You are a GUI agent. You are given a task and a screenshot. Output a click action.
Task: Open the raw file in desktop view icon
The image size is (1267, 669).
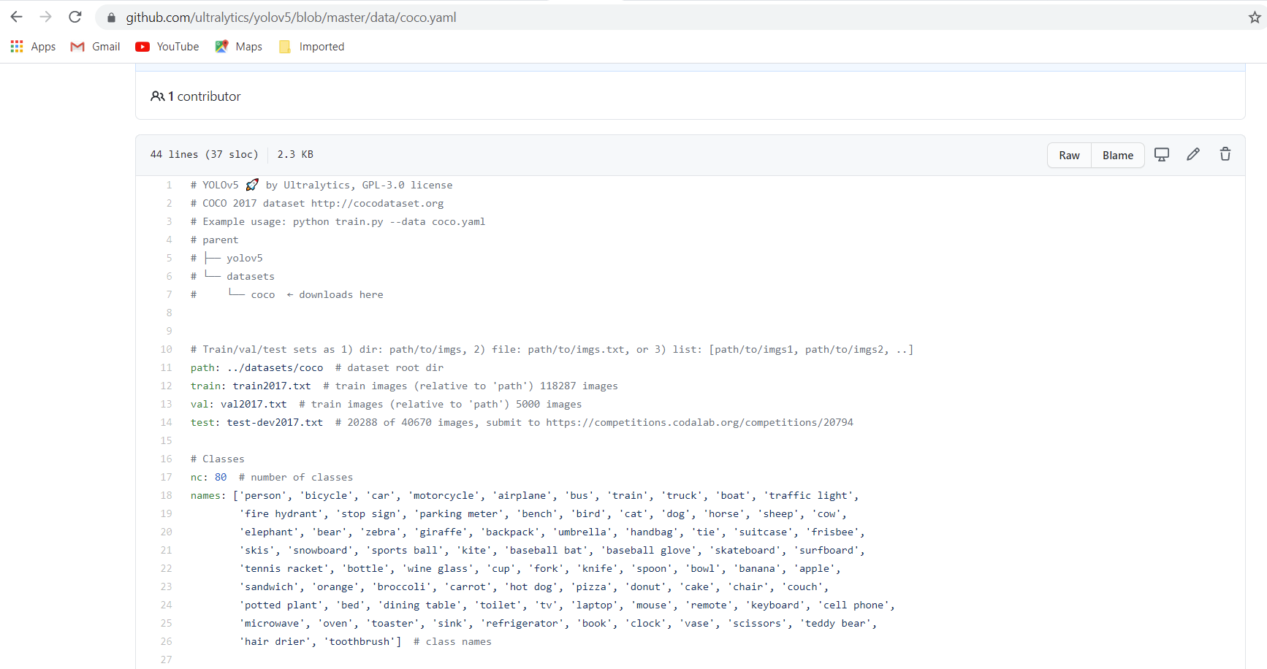[x=1162, y=154]
